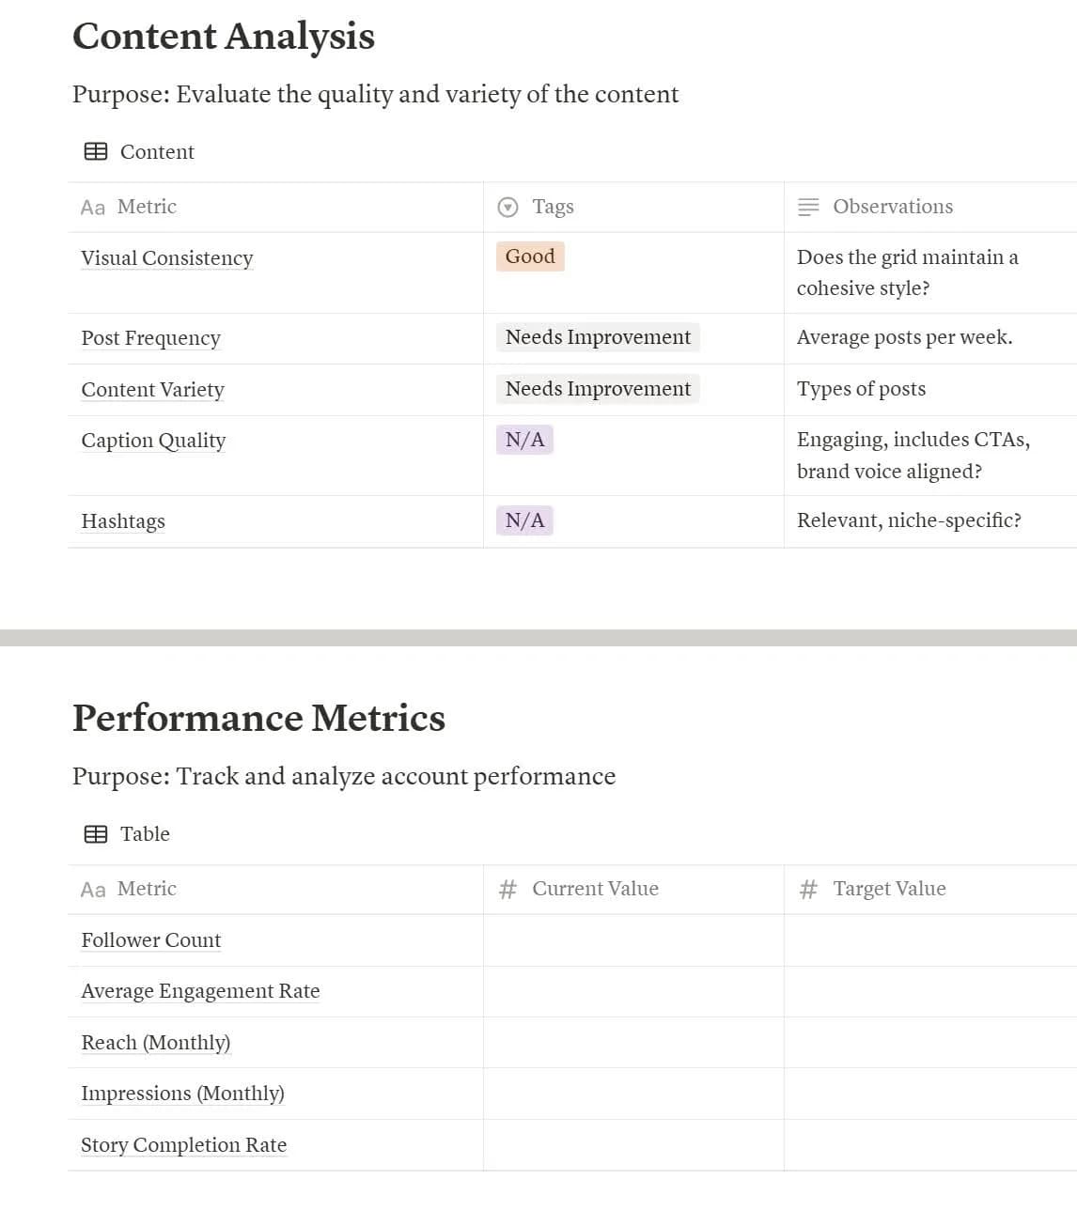Click the table icon beside "Table"
The image size is (1077, 1226).
(x=95, y=833)
